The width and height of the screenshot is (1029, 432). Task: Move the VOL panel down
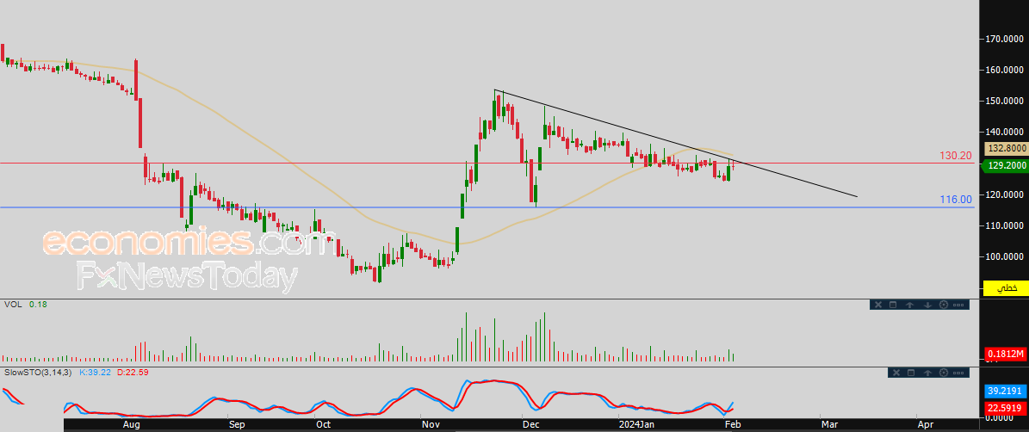[x=928, y=304]
